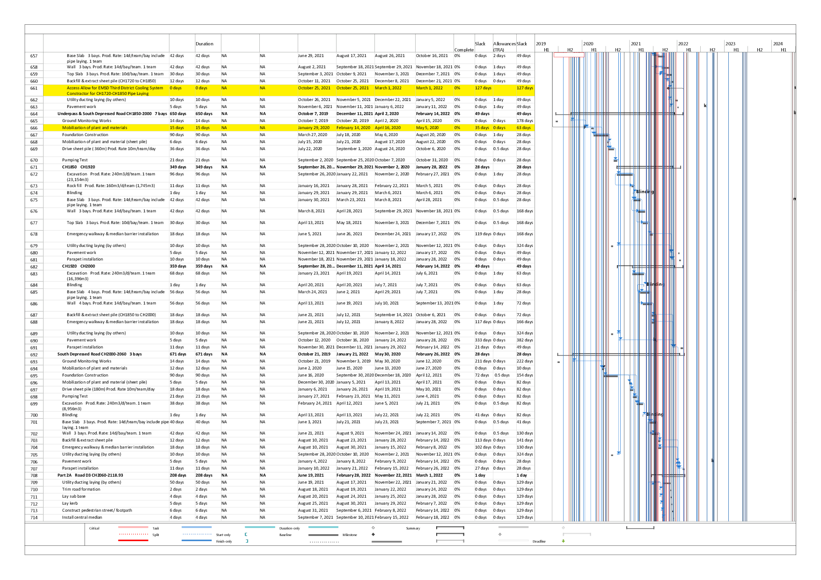Click the Blinding bar label for row 674
821x580 pixels.
(x=645, y=192)
